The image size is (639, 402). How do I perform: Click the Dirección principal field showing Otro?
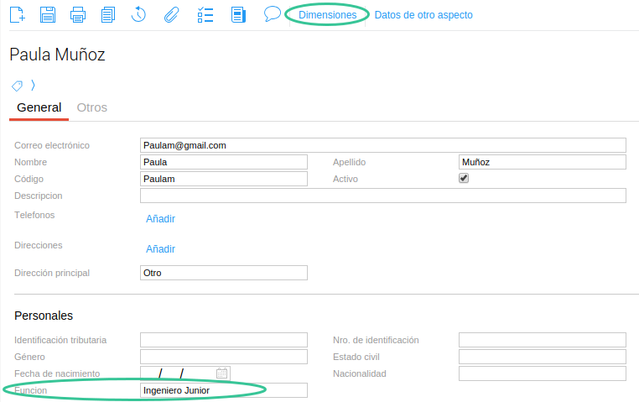pyautogui.click(x=223, y=273)
